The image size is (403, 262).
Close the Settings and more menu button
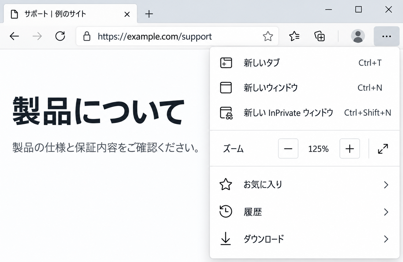(386, 36)
